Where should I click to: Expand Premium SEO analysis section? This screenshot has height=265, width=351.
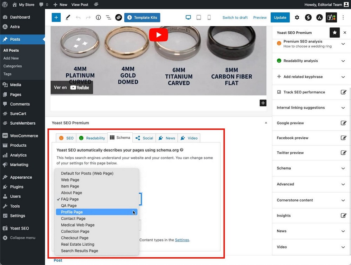(311, 44)
